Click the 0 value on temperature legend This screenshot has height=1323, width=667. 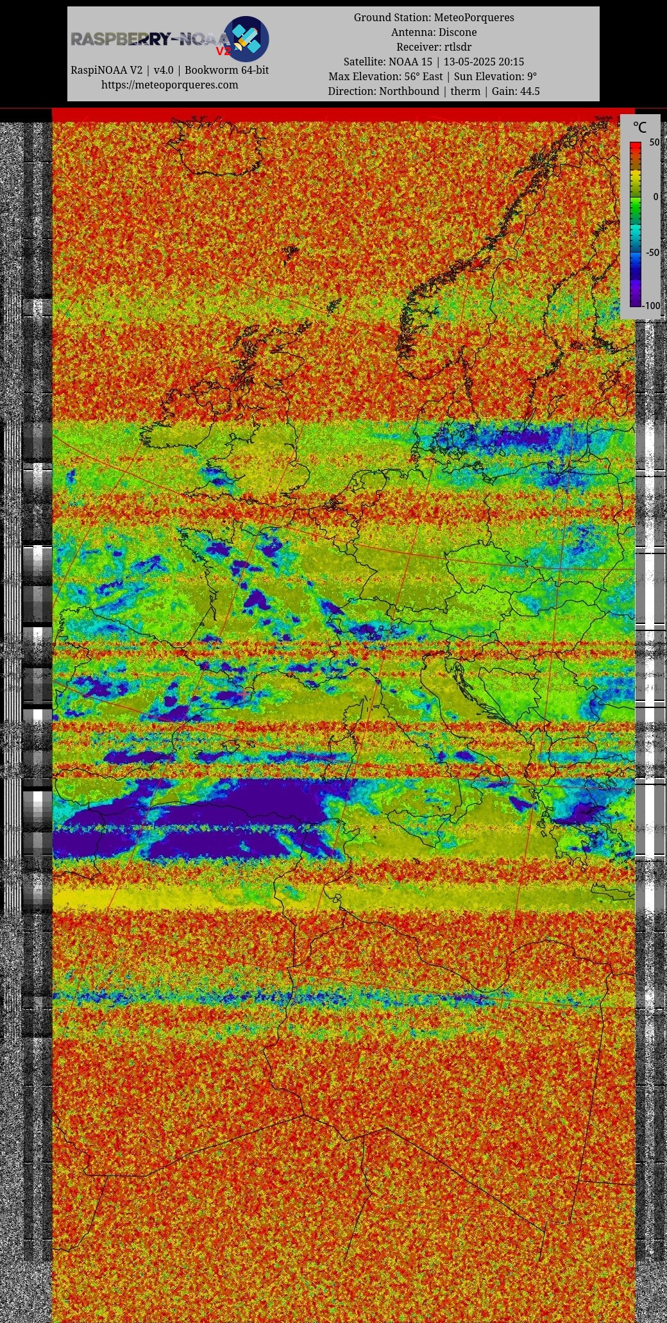pos(655,197)
